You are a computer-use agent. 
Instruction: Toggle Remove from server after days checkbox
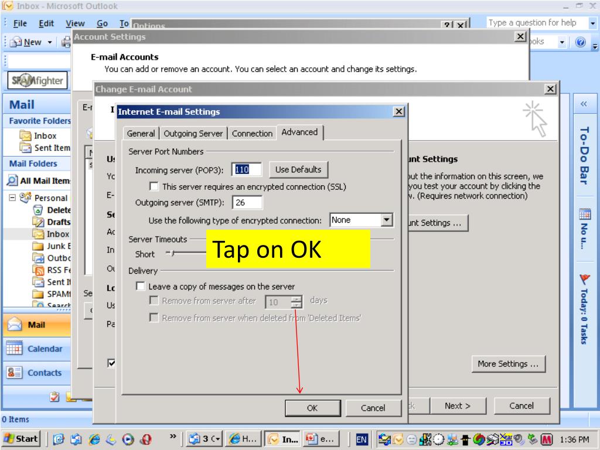154,301
